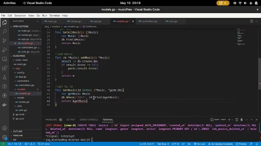The width and height of the screenshot is (261, 146).
Task: Open system volume indicator
Action: point(245,3)
